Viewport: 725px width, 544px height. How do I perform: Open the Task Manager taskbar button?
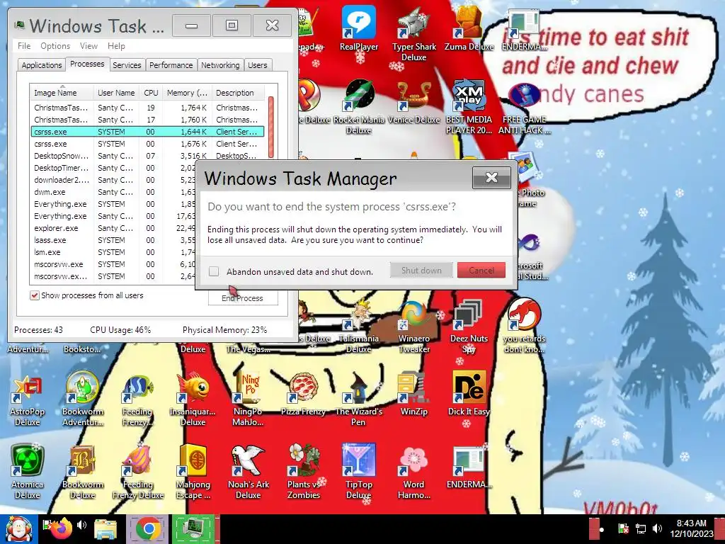coord(193,528)
